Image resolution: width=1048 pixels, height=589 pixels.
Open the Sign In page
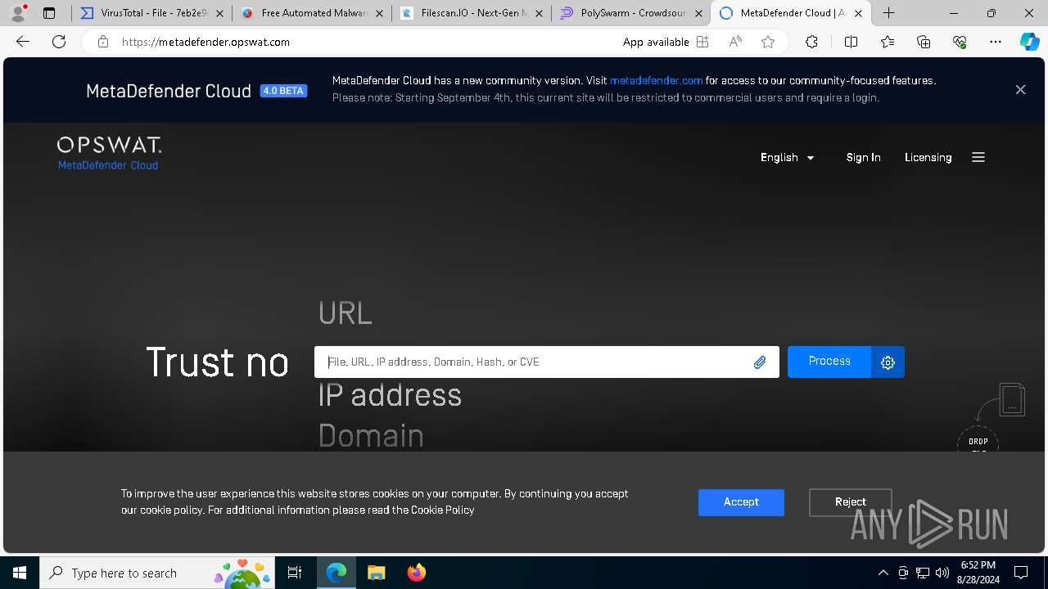[863, 158]
